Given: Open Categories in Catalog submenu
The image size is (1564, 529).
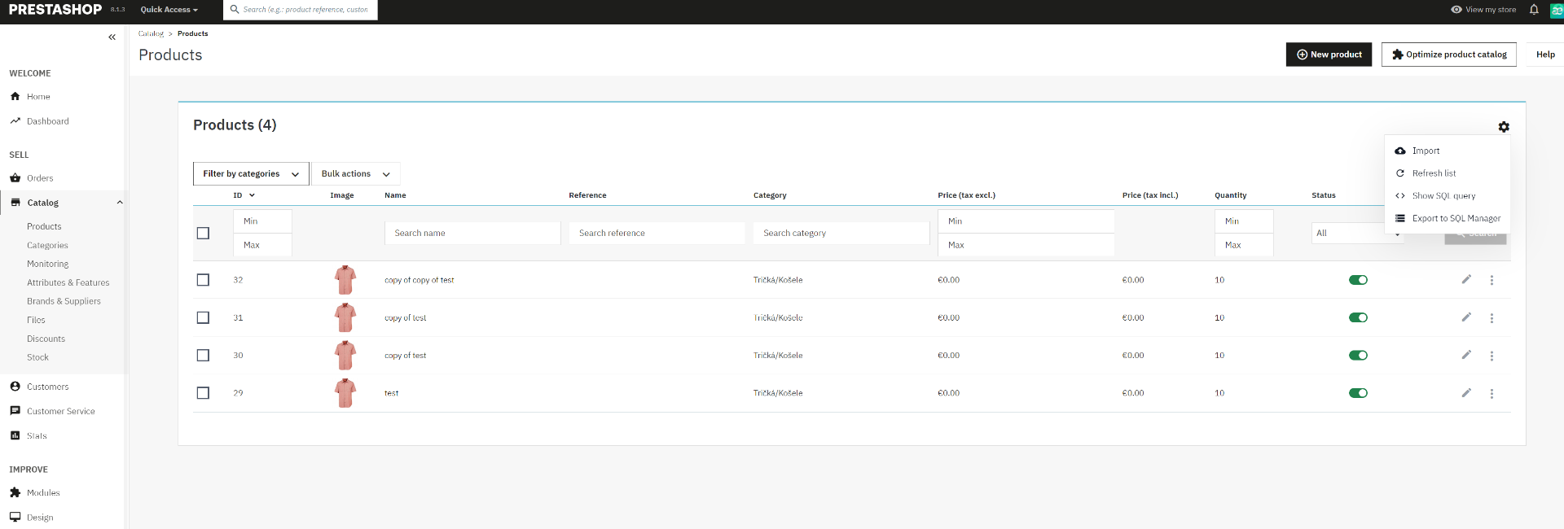Looking at the screenshot, I should (x=47, y=245).
